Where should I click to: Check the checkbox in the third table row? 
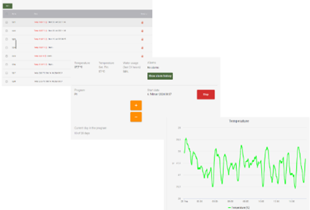(6, 39)
